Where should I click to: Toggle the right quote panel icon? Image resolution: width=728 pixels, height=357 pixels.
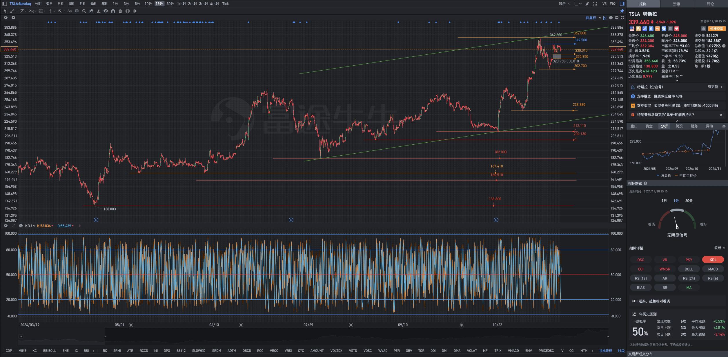[622, 4]
